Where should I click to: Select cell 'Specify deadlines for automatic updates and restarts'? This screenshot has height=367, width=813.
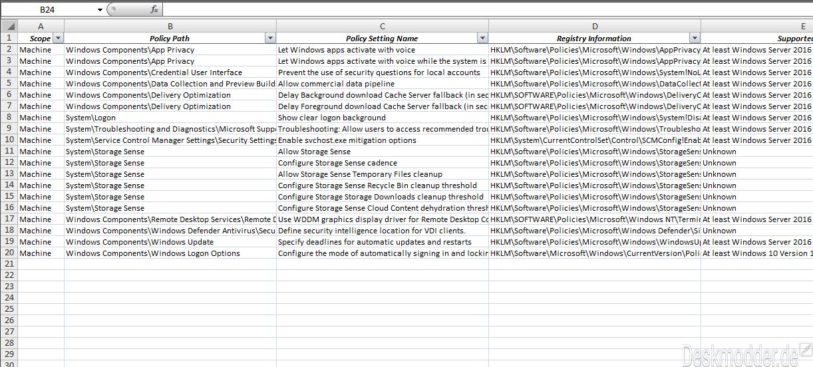(x=383, y=242)
